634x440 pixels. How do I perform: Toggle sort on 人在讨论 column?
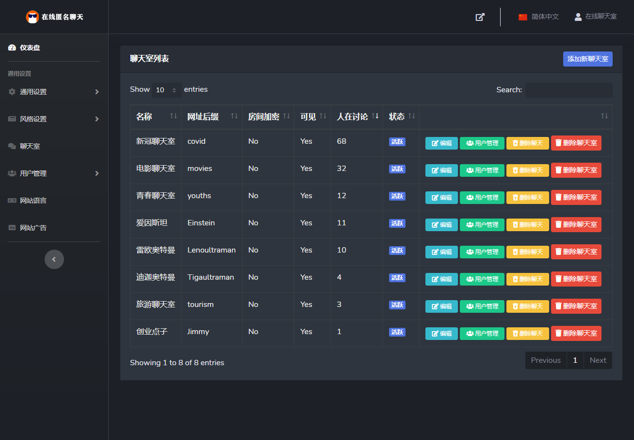point(357,117)
